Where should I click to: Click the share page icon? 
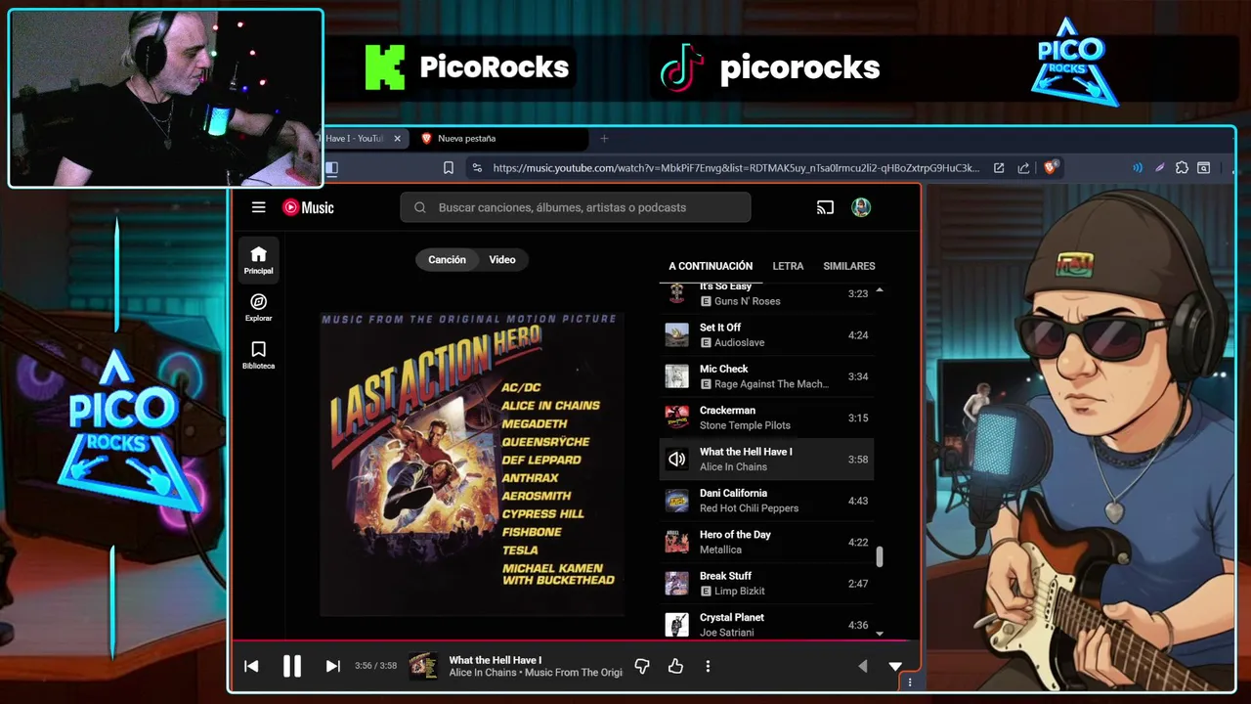pos(1023,168)
